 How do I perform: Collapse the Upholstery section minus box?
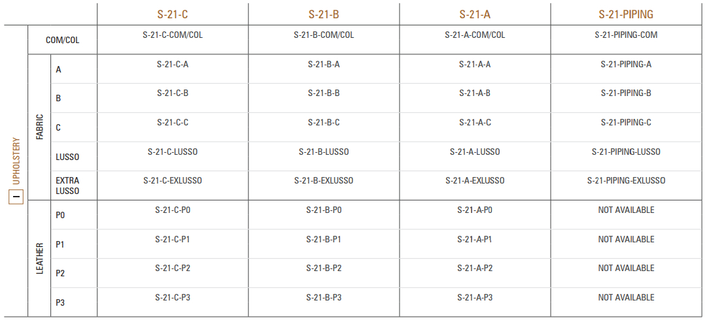pos(16,197)
